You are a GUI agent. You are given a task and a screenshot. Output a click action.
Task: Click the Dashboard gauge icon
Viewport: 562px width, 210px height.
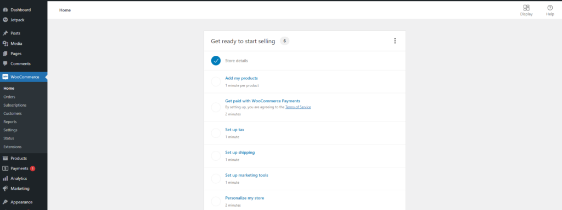[5, 10]
